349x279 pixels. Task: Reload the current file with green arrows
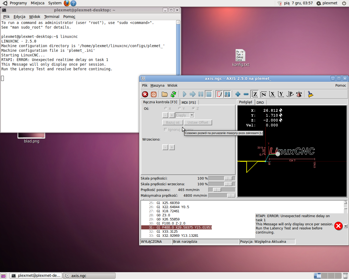173,94
